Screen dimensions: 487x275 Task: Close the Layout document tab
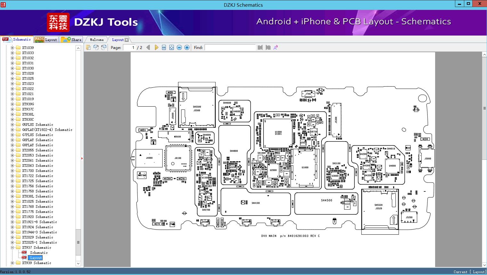[x=126, y=40]
